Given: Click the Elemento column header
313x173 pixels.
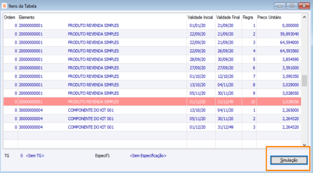Looking at the screenshot, I should (27, 17).
